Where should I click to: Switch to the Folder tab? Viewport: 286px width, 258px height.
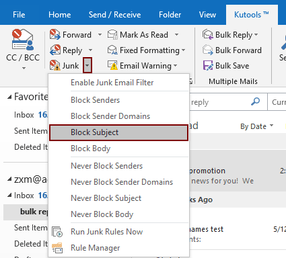pos(170,15)
